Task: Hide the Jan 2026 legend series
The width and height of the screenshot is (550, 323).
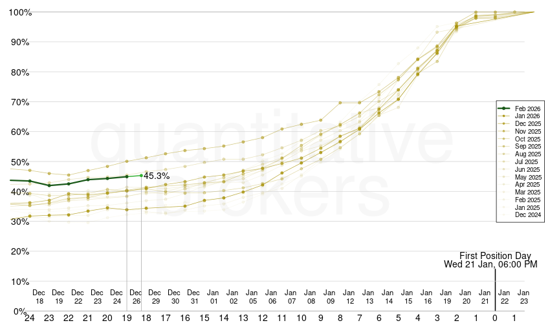Action: click(527, 116)
